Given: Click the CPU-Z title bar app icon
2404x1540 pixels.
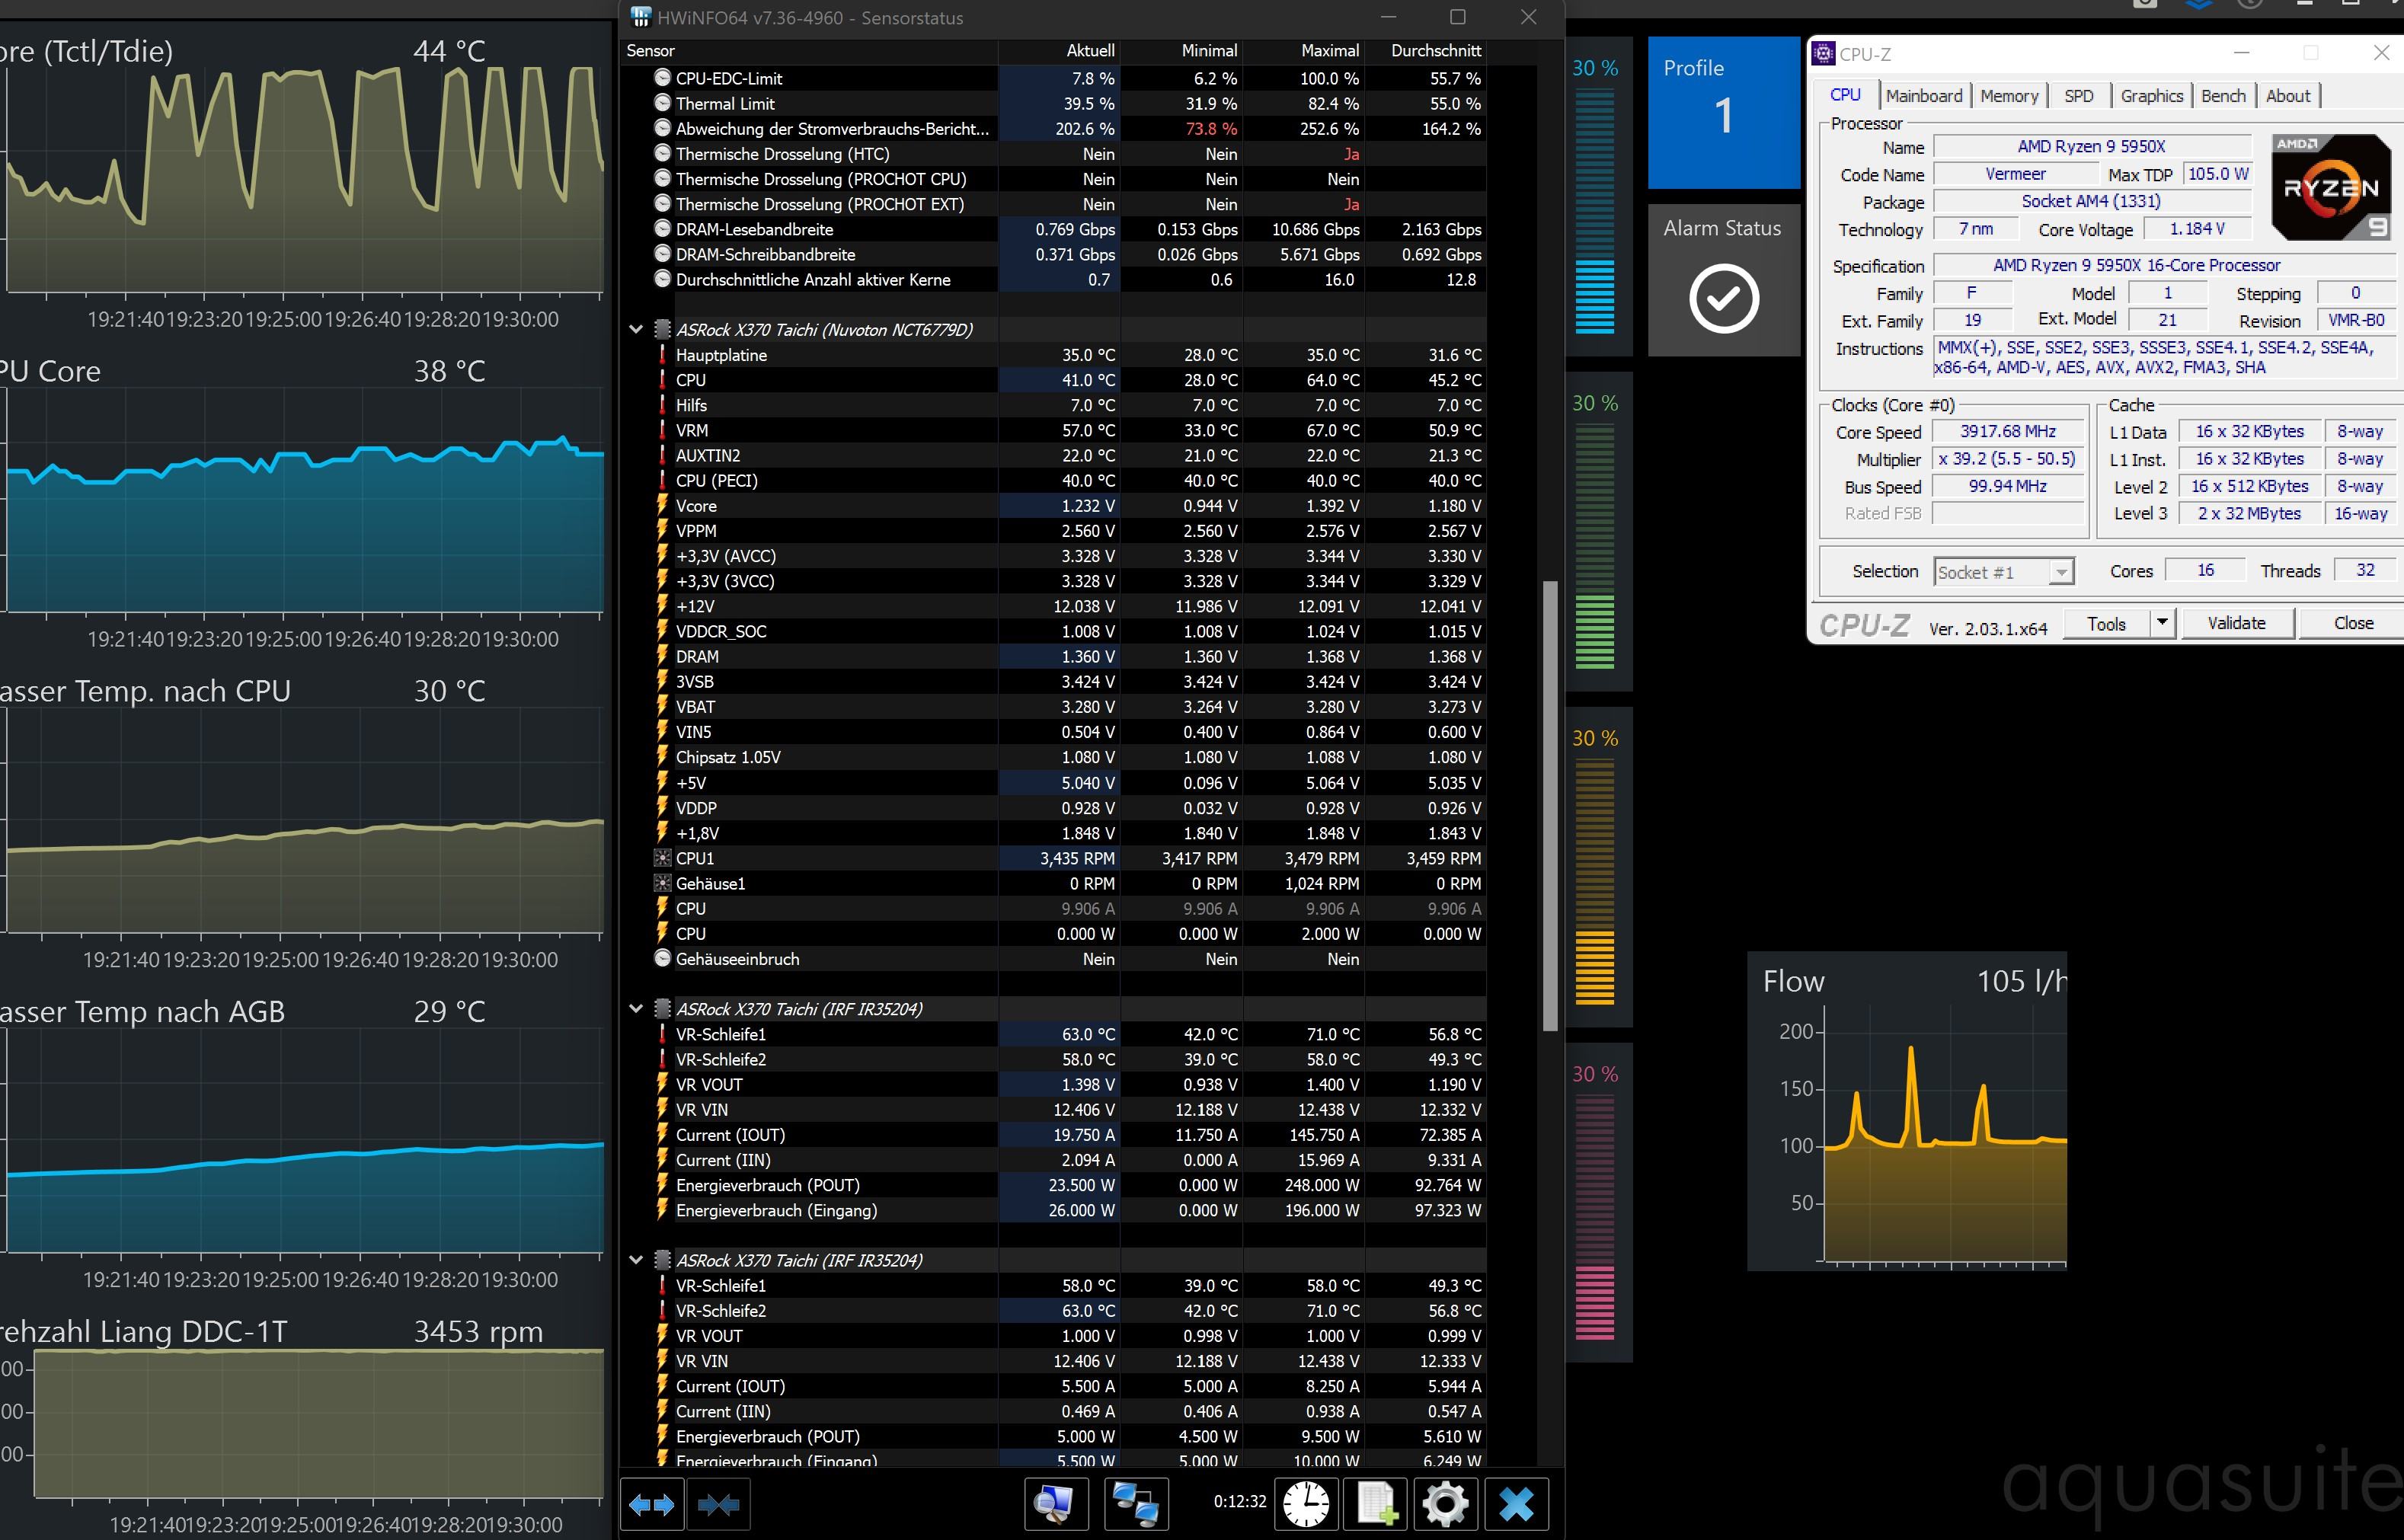Looking at the screenshot, I should click(1824, 54).
